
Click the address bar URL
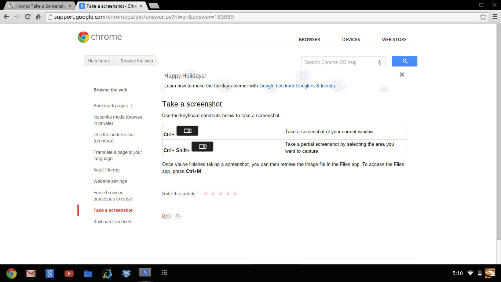tap(144, 17)
